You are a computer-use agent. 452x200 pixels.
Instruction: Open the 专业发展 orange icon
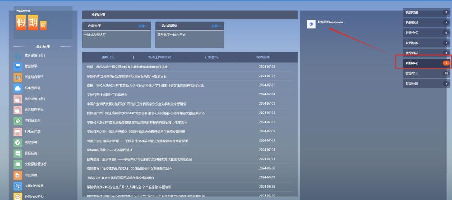coord(18,175)
